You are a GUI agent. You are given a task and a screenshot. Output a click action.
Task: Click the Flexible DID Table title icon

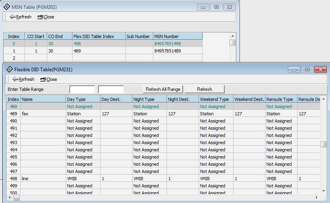coord(10,69)
